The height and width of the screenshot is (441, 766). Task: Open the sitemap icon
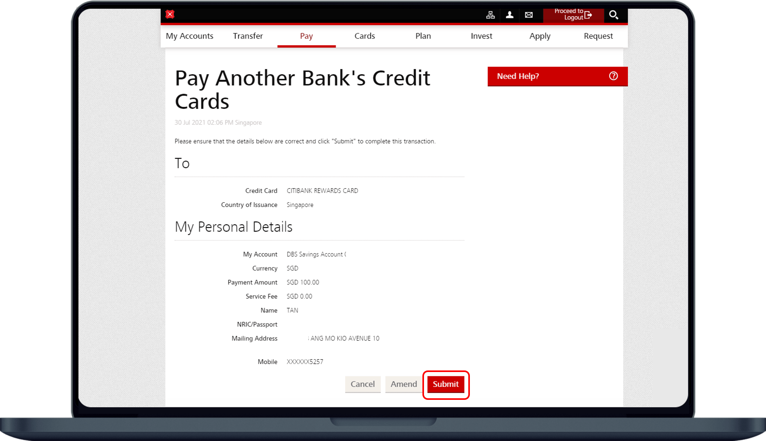pyautogui.click(x=490, y=15)
